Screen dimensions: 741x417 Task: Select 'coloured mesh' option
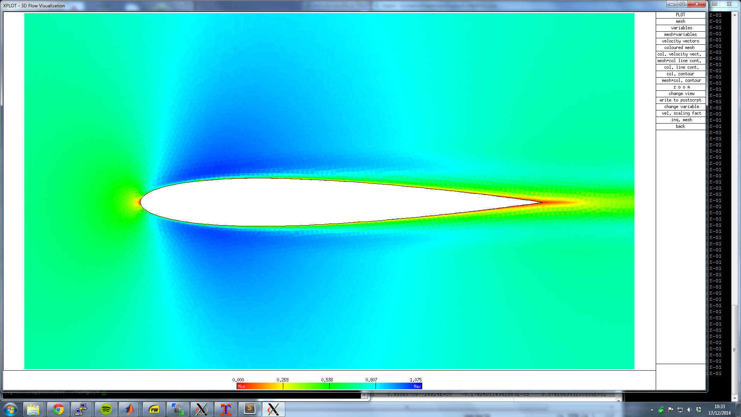pyautogui.click(x=680, y=47)
